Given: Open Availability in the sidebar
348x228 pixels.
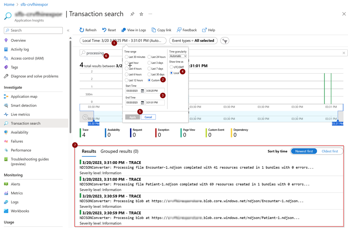Looking at the screenshot, I should pos(19,132).
